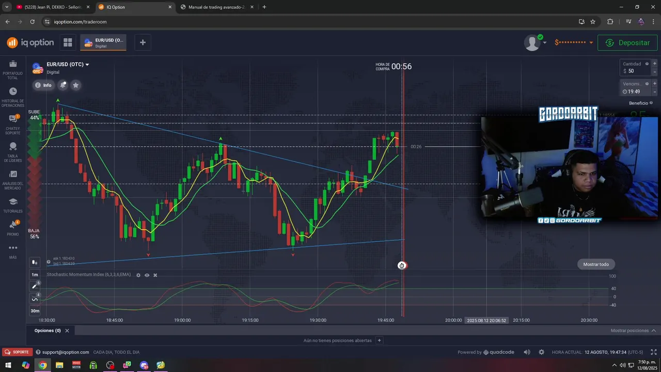Reload the page
This screenshot has height=372, width=661.
(32, 22)
